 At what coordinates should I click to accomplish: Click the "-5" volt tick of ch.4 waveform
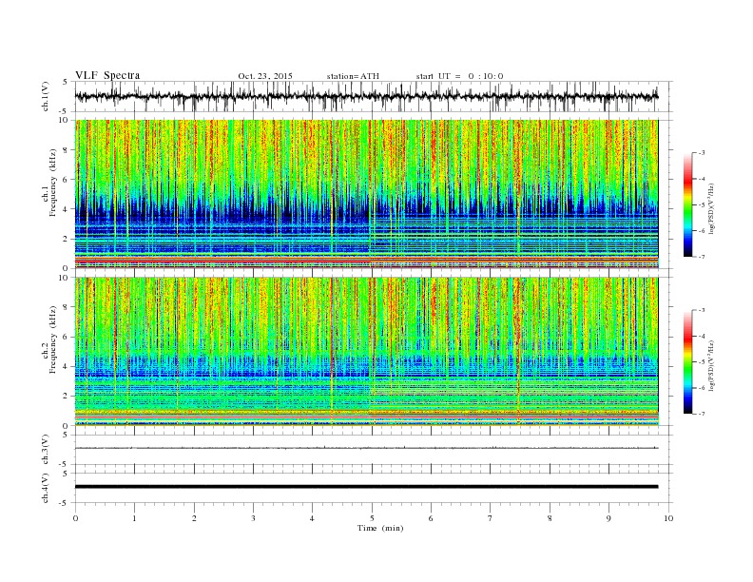tap(65, 503)
